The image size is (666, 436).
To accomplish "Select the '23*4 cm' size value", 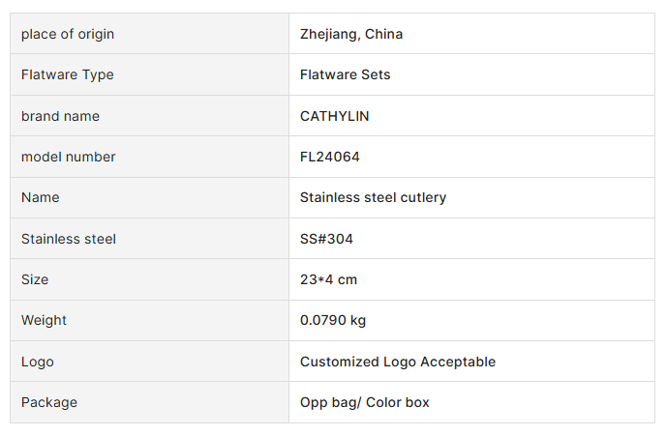I will (329, 279).
